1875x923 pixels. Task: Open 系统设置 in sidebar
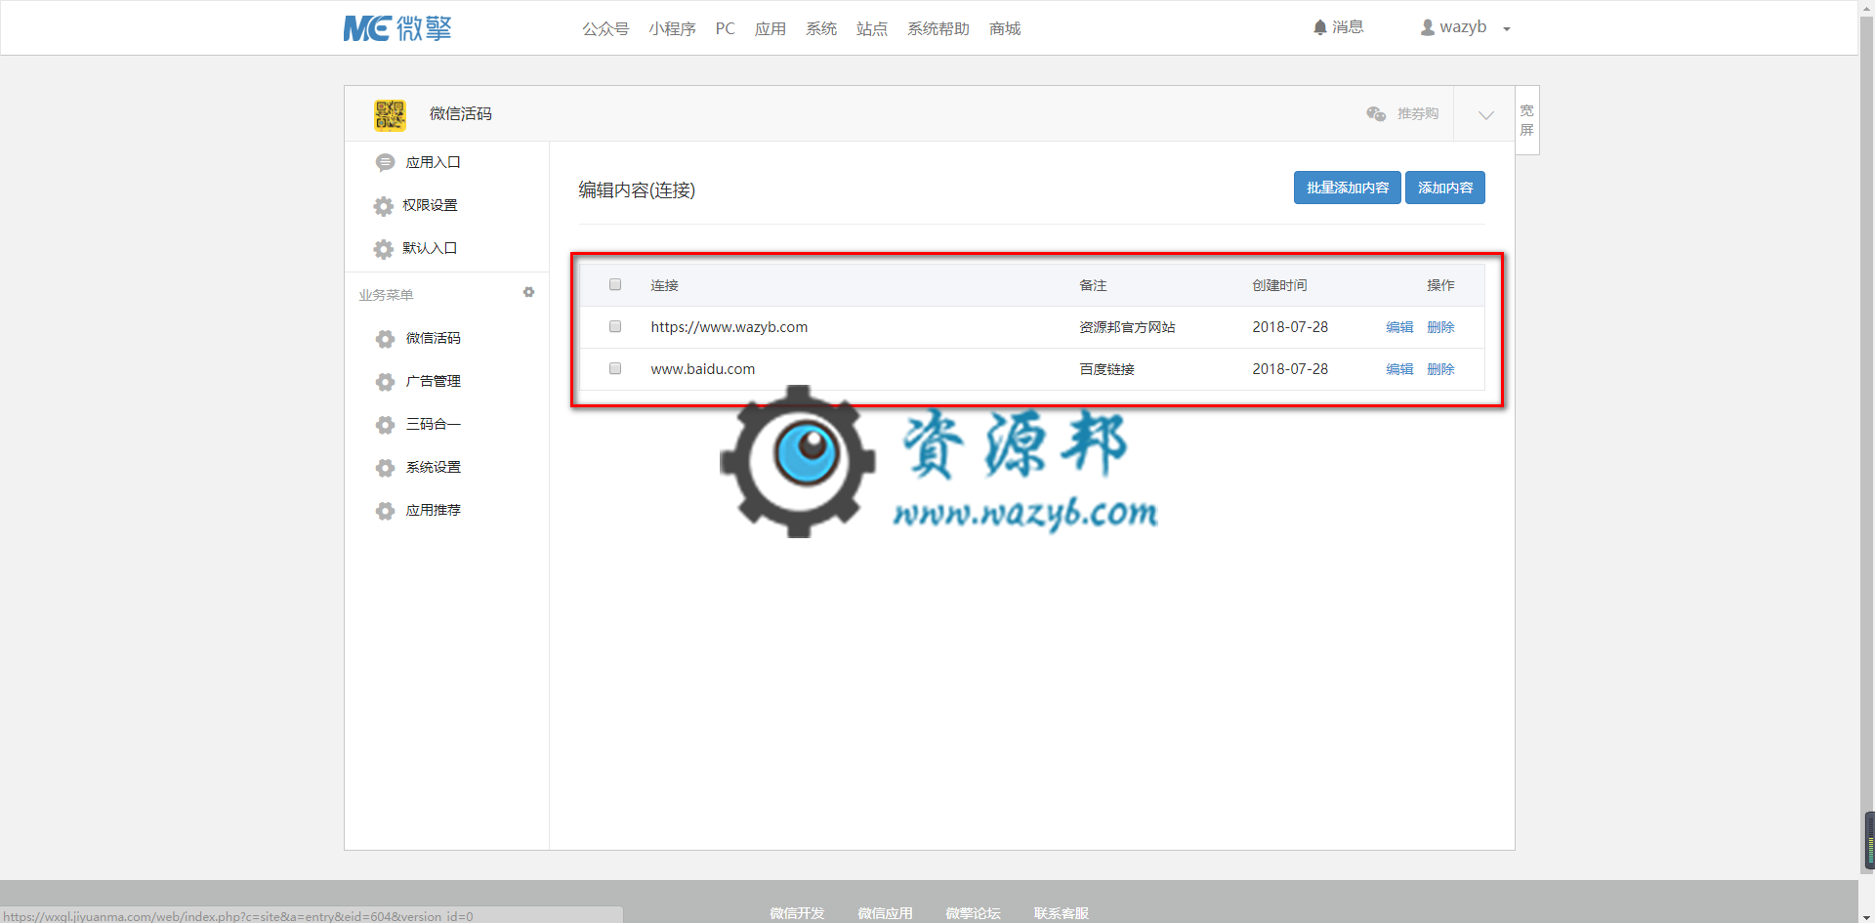(433, 468)
